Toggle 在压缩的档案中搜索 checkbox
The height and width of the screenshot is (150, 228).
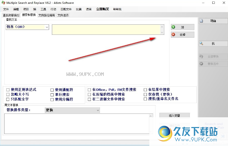89,94
